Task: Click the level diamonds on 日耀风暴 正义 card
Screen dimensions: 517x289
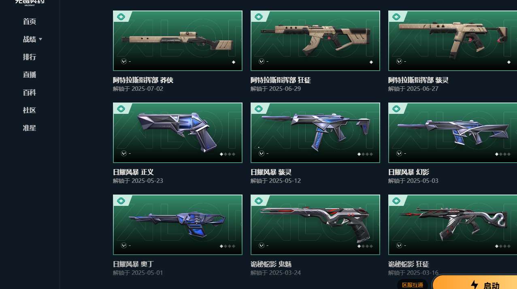Action: (x=228, y=154)
